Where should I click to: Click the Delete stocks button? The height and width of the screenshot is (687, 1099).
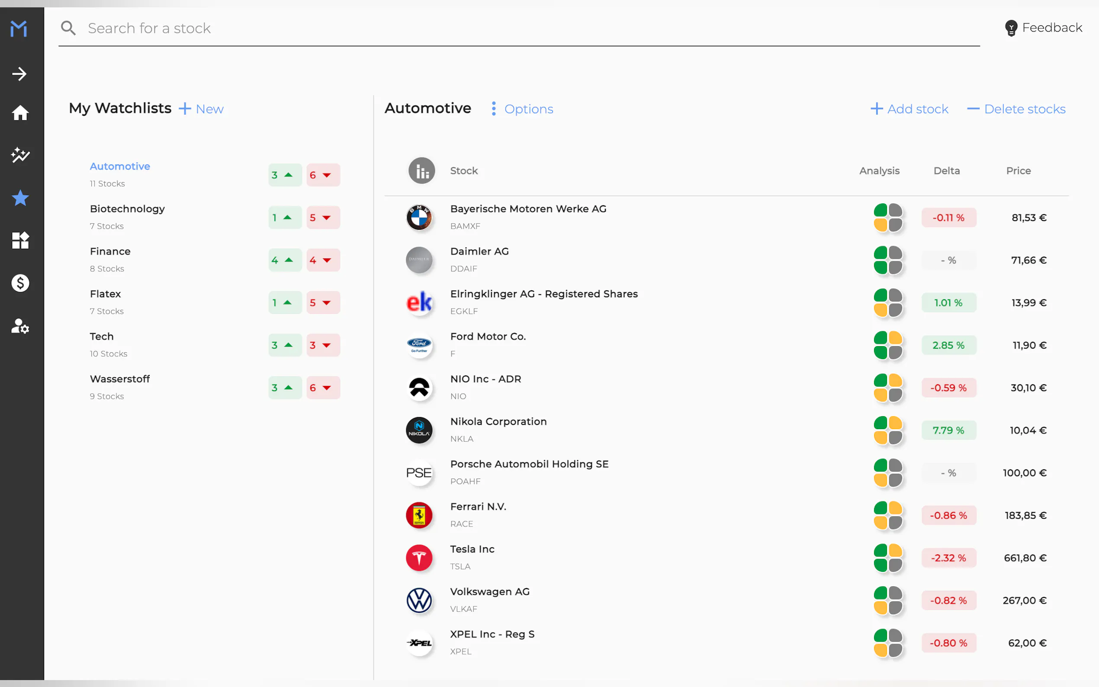point(1016,109)
